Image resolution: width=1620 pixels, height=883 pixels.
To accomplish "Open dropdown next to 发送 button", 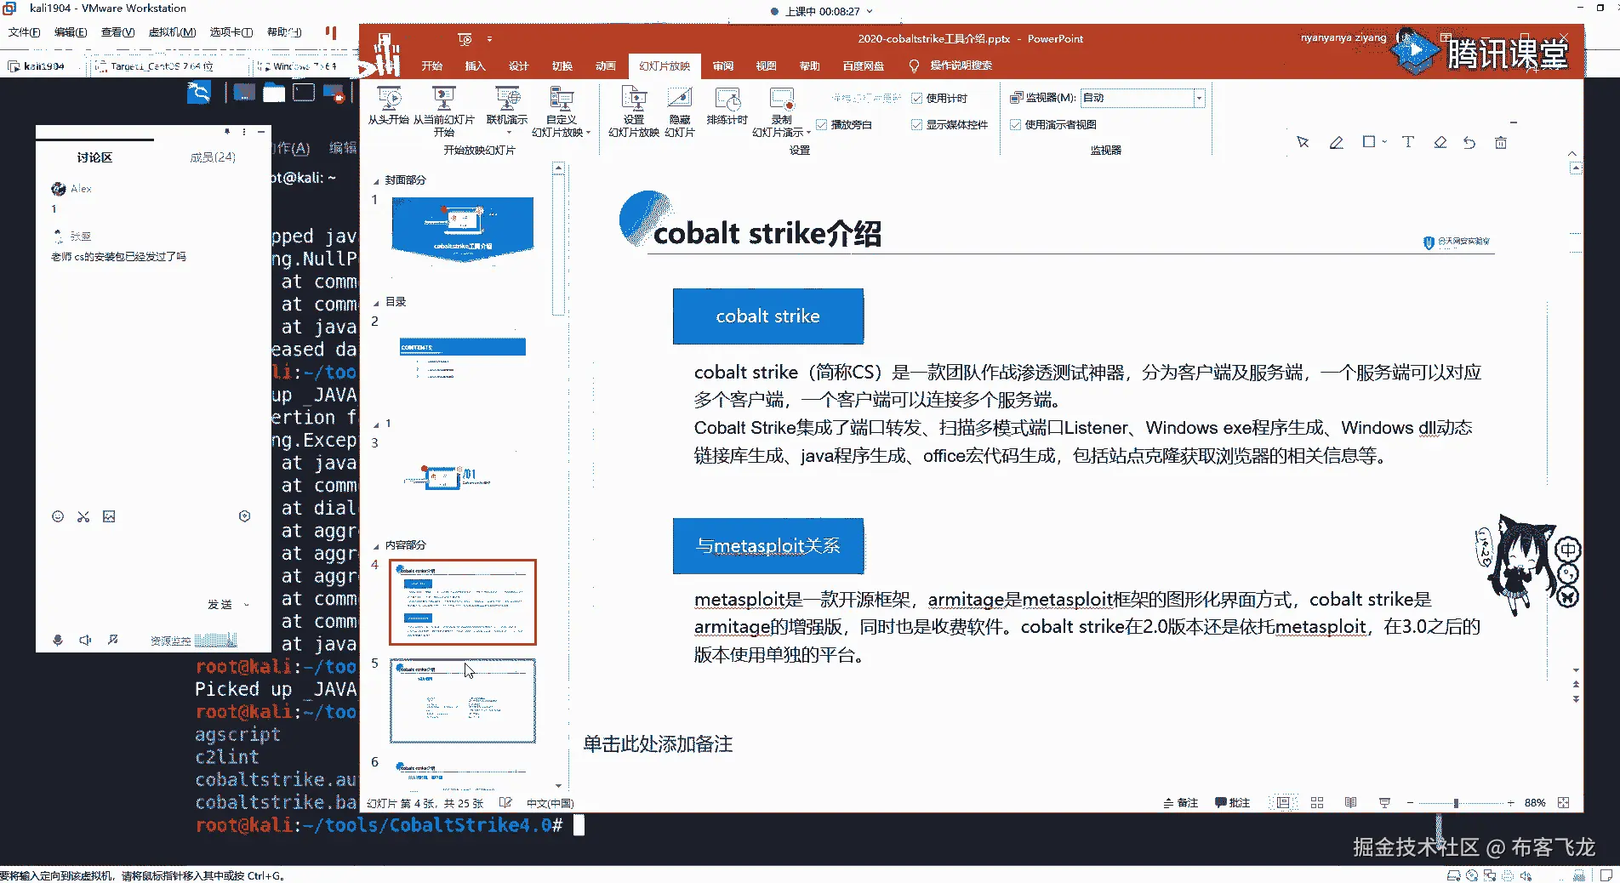I will pyautogui.click(x=247, y=605).
